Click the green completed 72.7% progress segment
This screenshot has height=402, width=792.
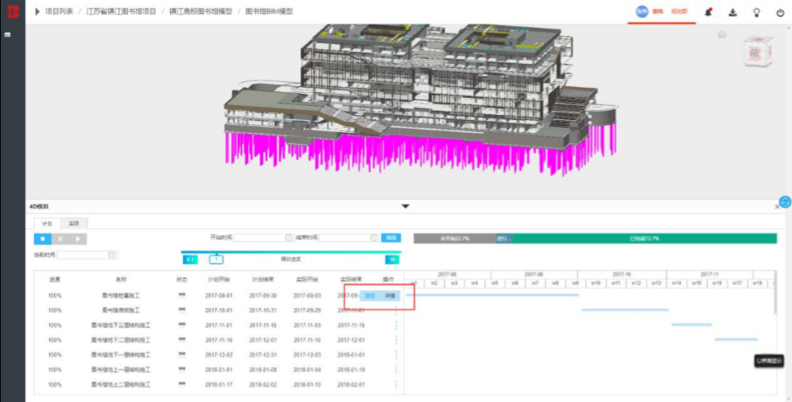point(645,238)
